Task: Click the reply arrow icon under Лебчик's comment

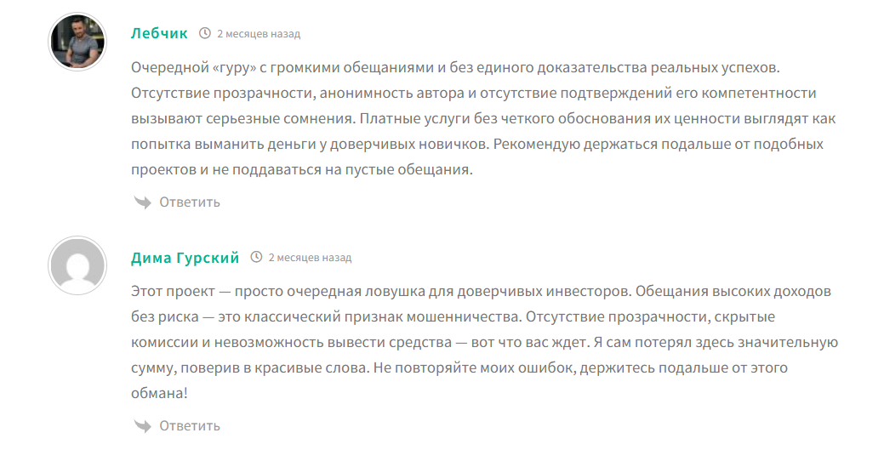Action: [143, 202]
